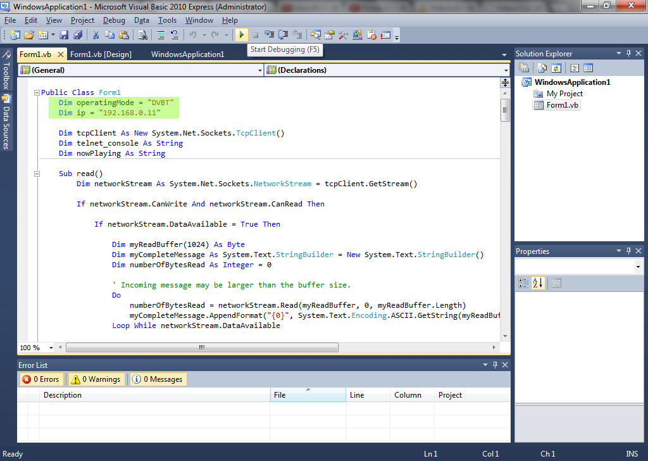Click the Add New Item toolbar icon
Image resolution: width=648 pixels, height=461 pixels.
coord(43,35)
